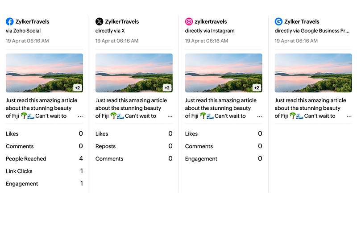
Task: Open the Zylker Travels Google profile name
Action: pyautogui.click(x=303, y=21)
